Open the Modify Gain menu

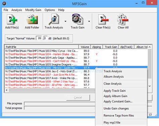(x=33, y=10)
